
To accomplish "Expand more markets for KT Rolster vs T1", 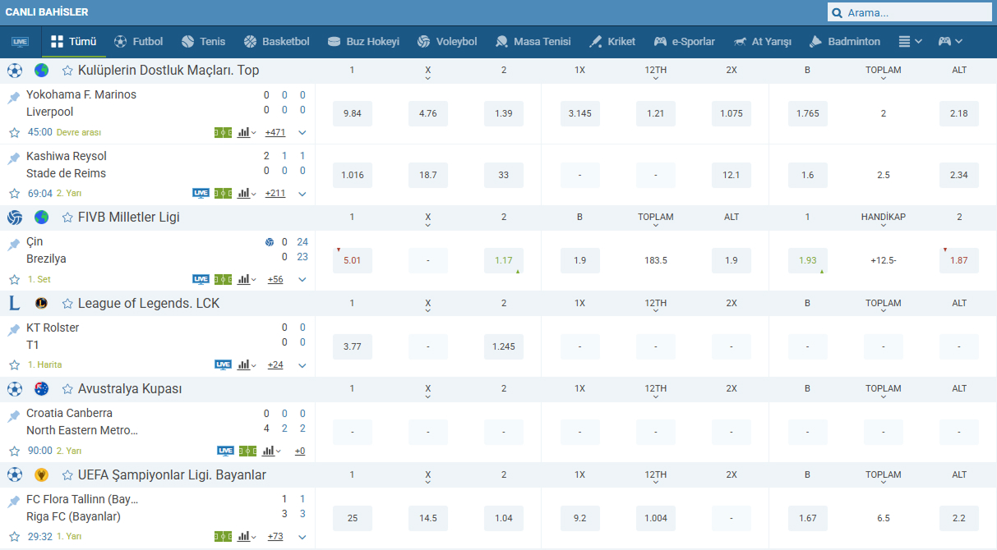I will (302, 365).
